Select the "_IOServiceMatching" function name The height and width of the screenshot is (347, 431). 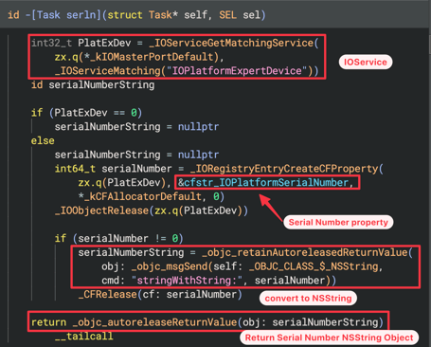pyautogui.click(x=108, y=71)
